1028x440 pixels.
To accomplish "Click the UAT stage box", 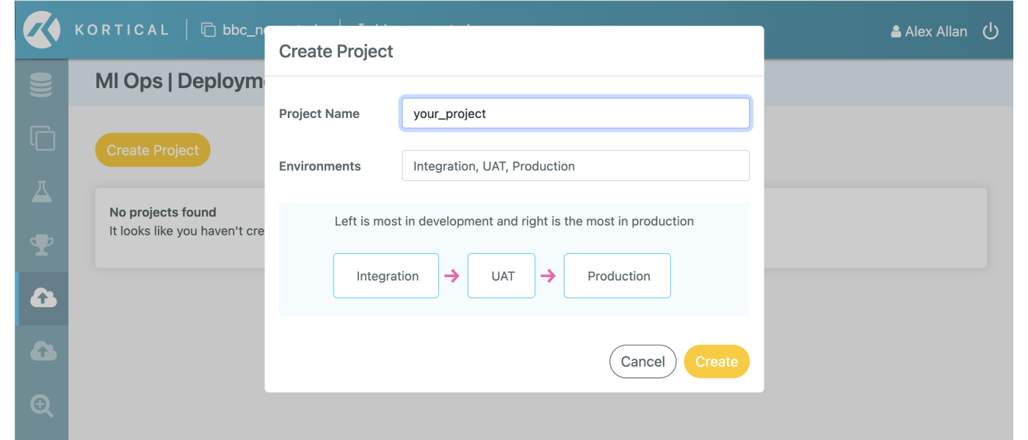I will [x=501, y=276].
